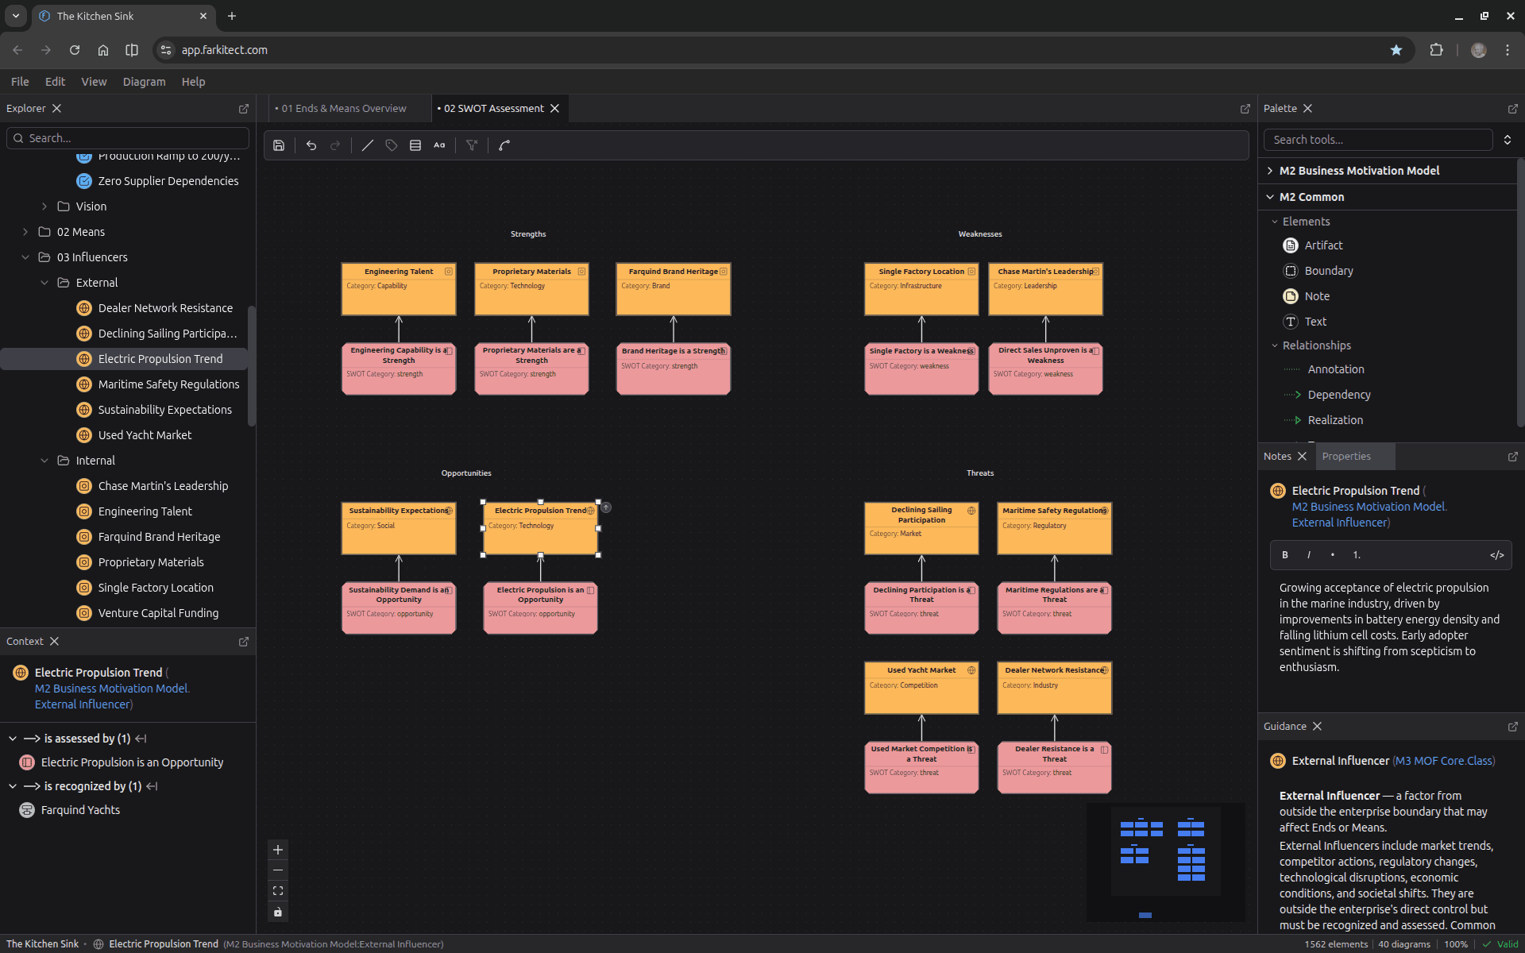The image size is (1525, 953).
Task: Open the Aa text style tool
Action: [439, 145]
